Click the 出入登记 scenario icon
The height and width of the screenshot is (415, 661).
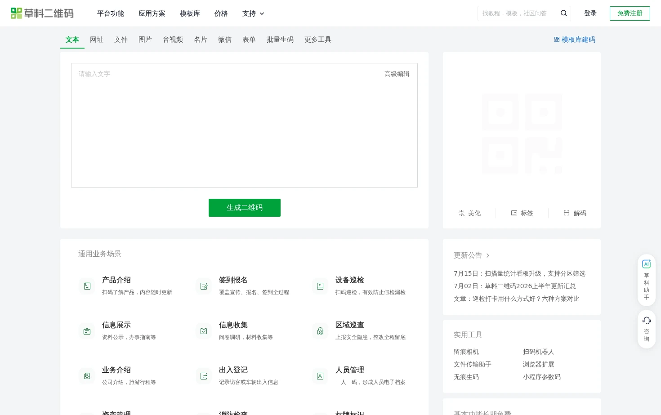[x=204, y=376]
